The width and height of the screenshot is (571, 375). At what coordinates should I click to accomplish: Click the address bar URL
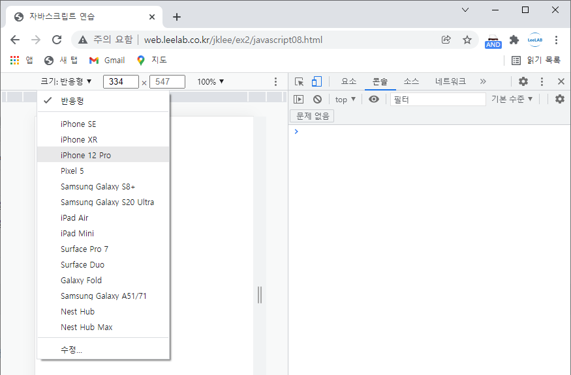pyautogui.click(x=233, y=40)
